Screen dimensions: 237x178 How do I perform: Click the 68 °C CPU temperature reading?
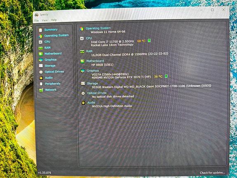pyautogui.click(x=141, y=41)
